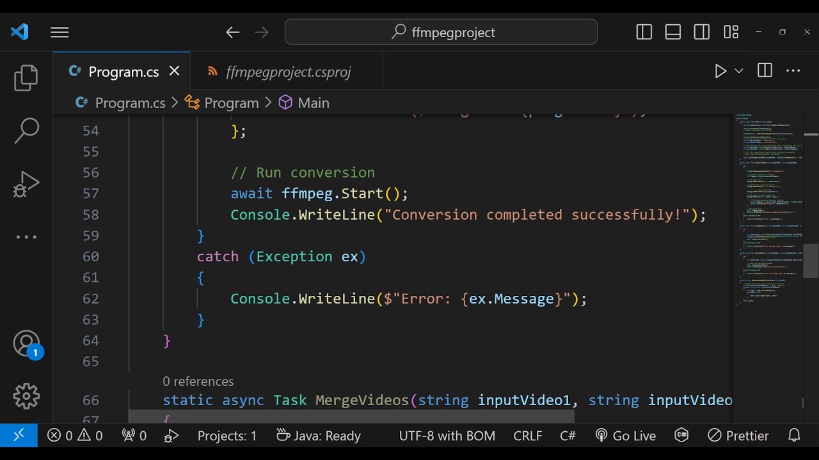
Task: Click the Split Editor Right icon
Action: [765, 71]
